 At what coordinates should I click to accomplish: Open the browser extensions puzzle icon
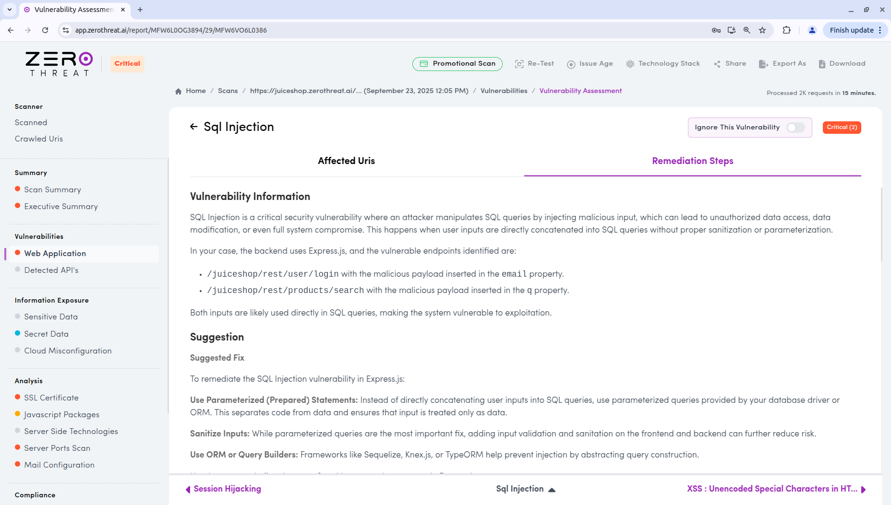point(787,30)
